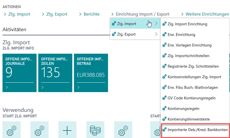Expand the Zlg. Import submenu arrow

click(x=156, y=24)
